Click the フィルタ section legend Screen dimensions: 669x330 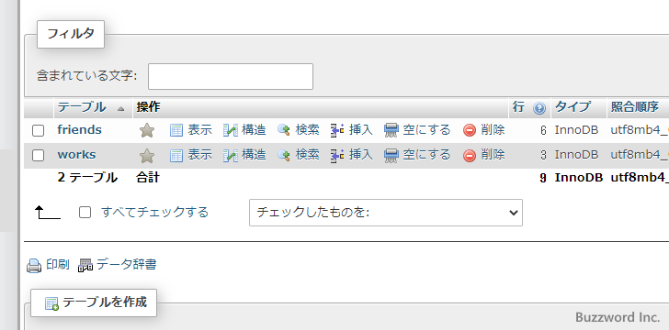(71, 34)
